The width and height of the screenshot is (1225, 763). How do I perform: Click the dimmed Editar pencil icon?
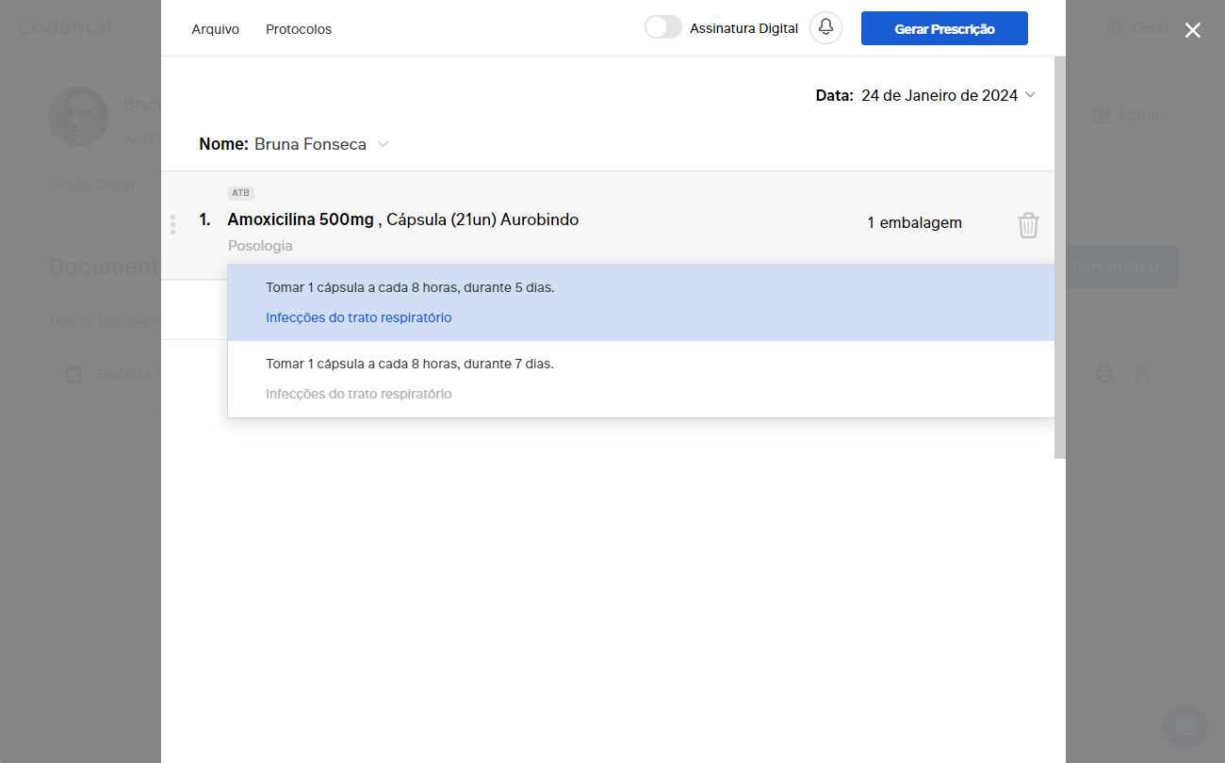pos(1102,115)
